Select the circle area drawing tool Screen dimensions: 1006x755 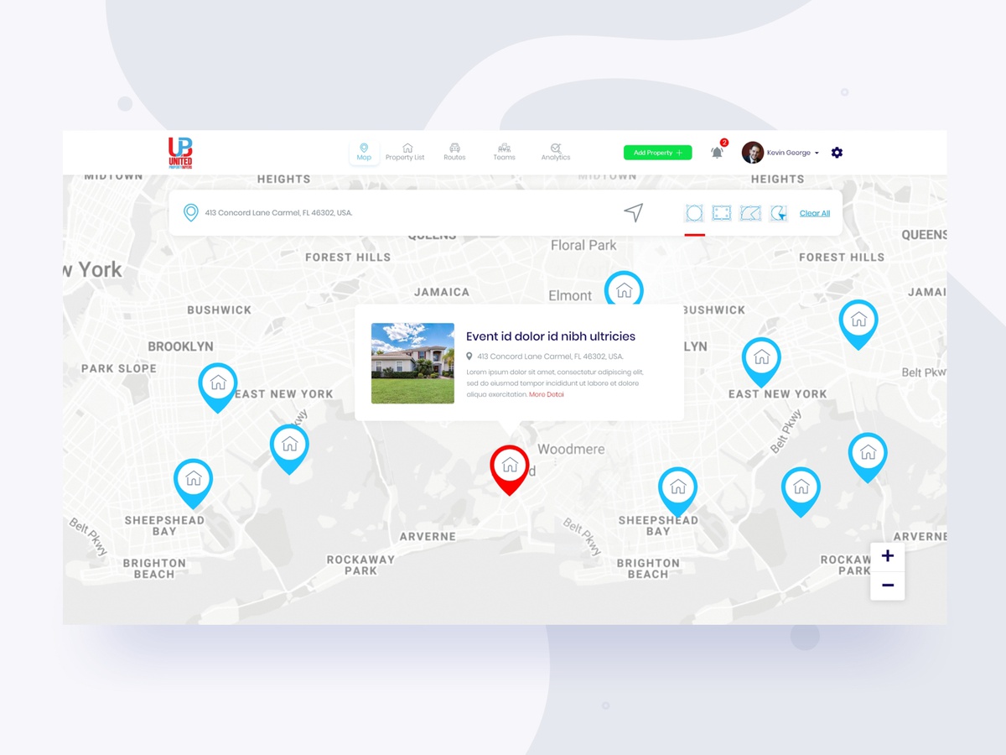point(694,213)
